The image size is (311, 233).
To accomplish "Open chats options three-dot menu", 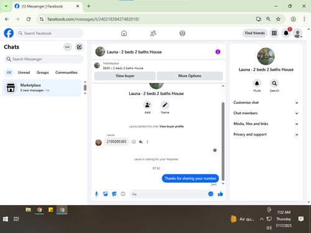I will click(x=67, y=47).
